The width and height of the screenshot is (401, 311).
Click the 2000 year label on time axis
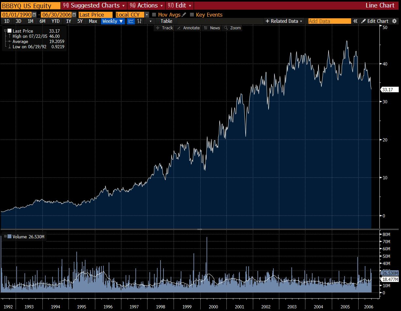tap(213, 307)
